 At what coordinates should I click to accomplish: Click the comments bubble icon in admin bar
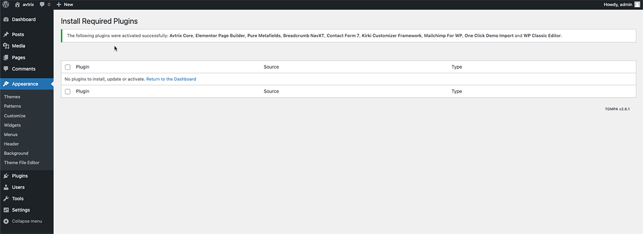(42, 4)
